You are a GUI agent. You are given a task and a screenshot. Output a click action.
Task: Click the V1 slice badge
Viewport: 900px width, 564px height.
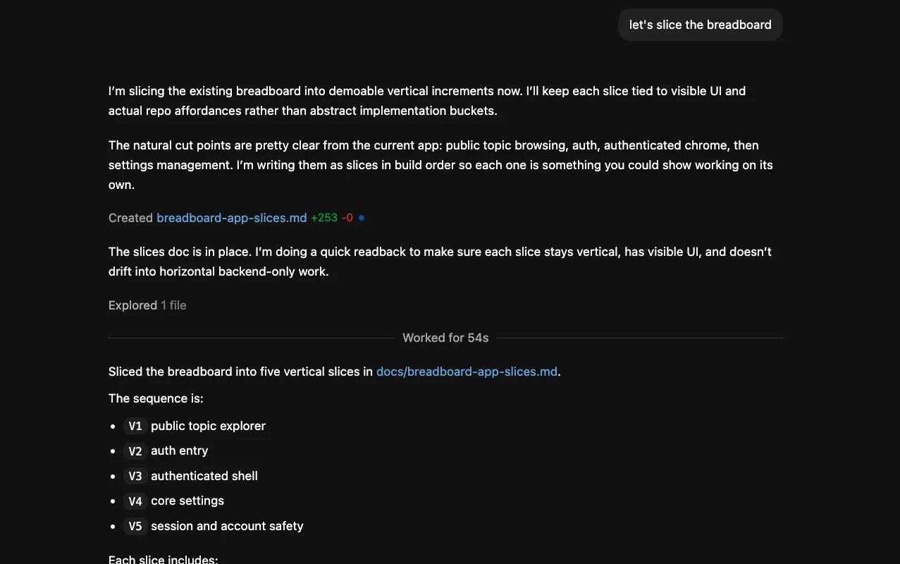(x=135, y=426)
